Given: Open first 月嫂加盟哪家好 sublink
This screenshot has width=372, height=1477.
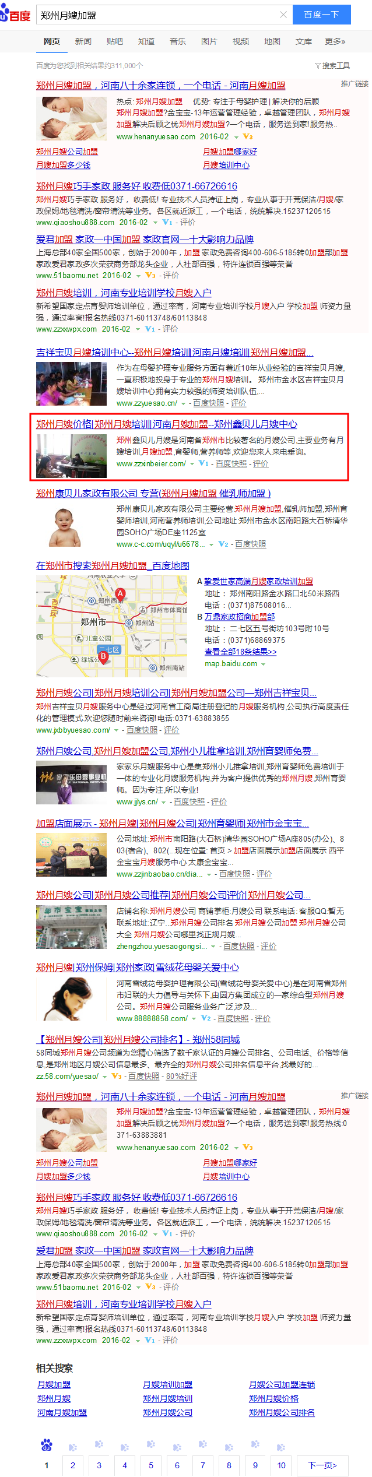Looking at the screenshot, I should click(230, 152).
